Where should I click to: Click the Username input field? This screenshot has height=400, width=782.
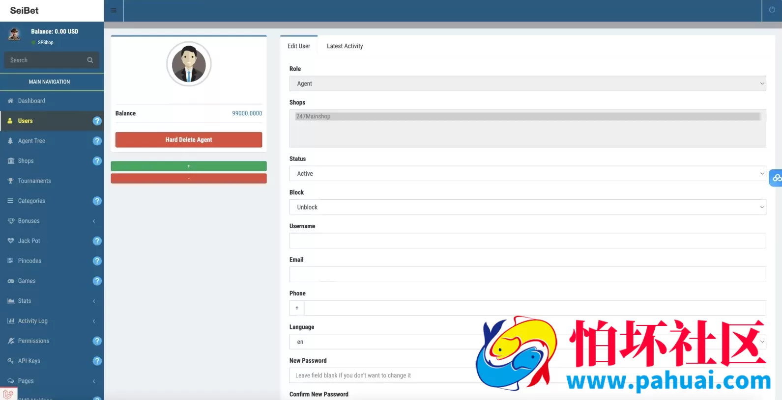coord(527,241)
